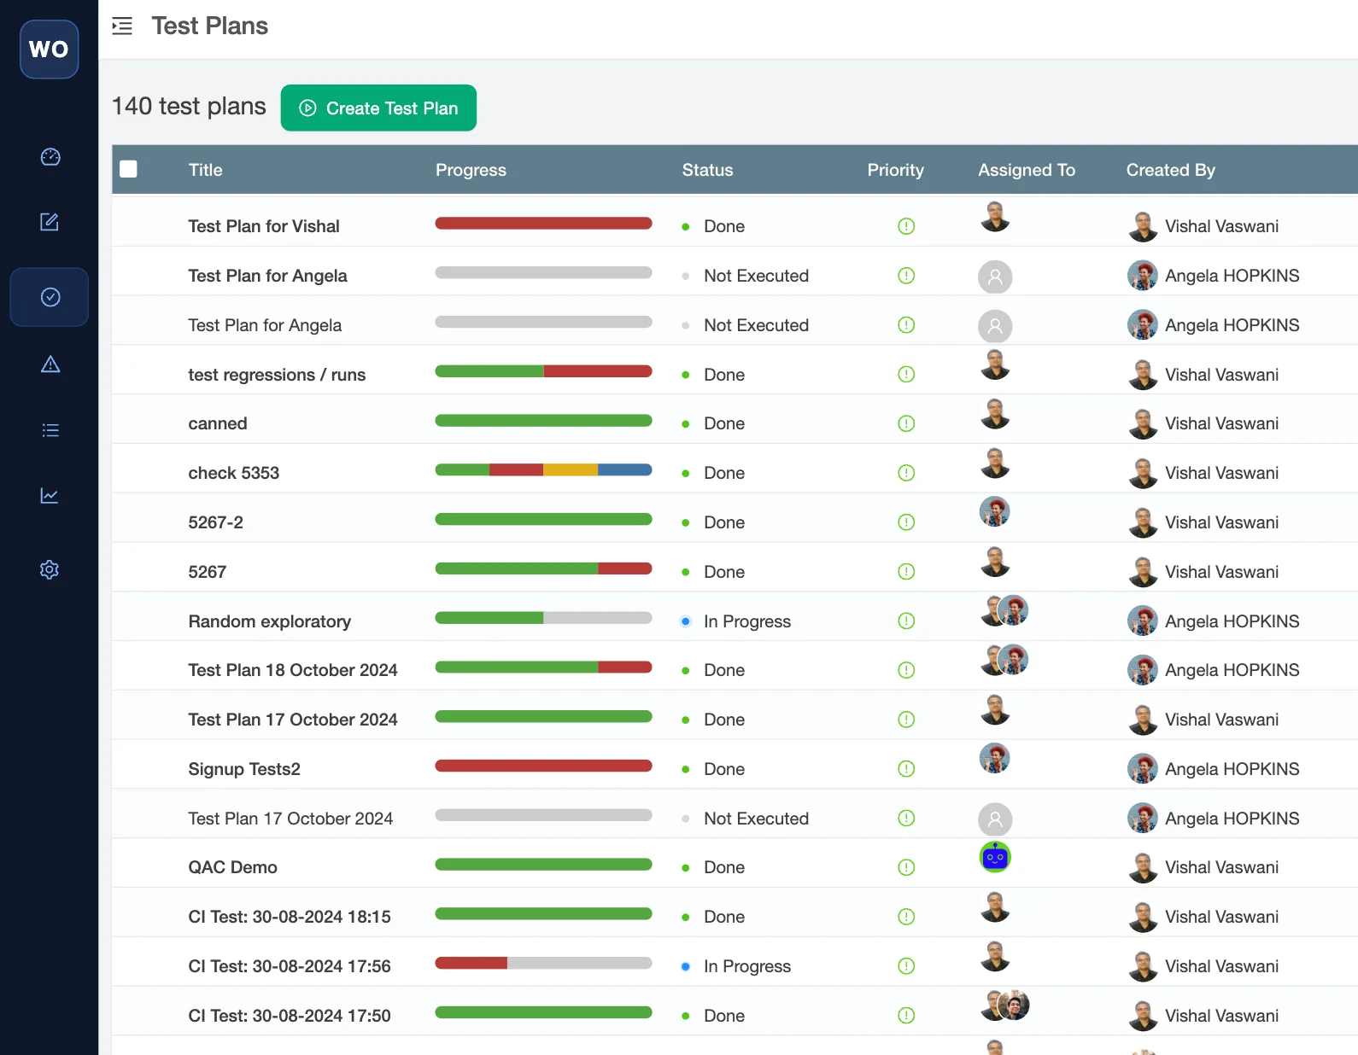Viewport: 1358px width, 1055px height.
Task: Open the canned test plan
Action: point(218,423)
